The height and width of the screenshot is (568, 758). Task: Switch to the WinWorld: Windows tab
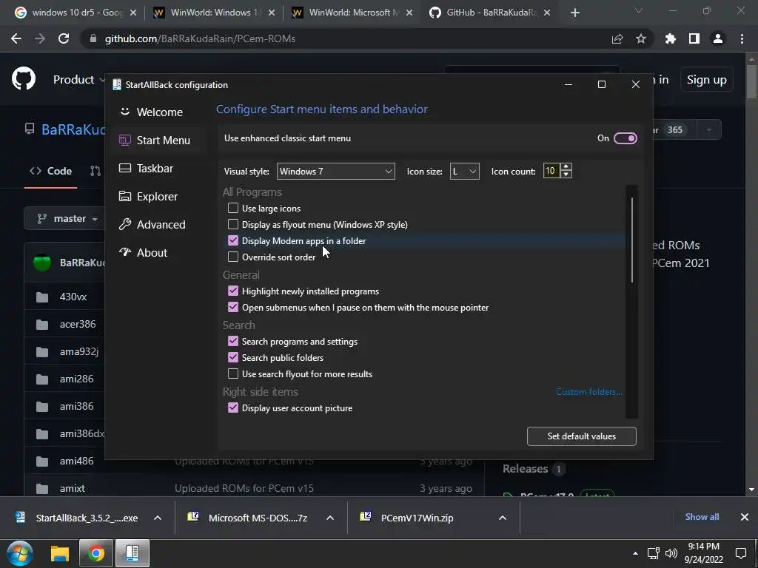pos(214,13)
